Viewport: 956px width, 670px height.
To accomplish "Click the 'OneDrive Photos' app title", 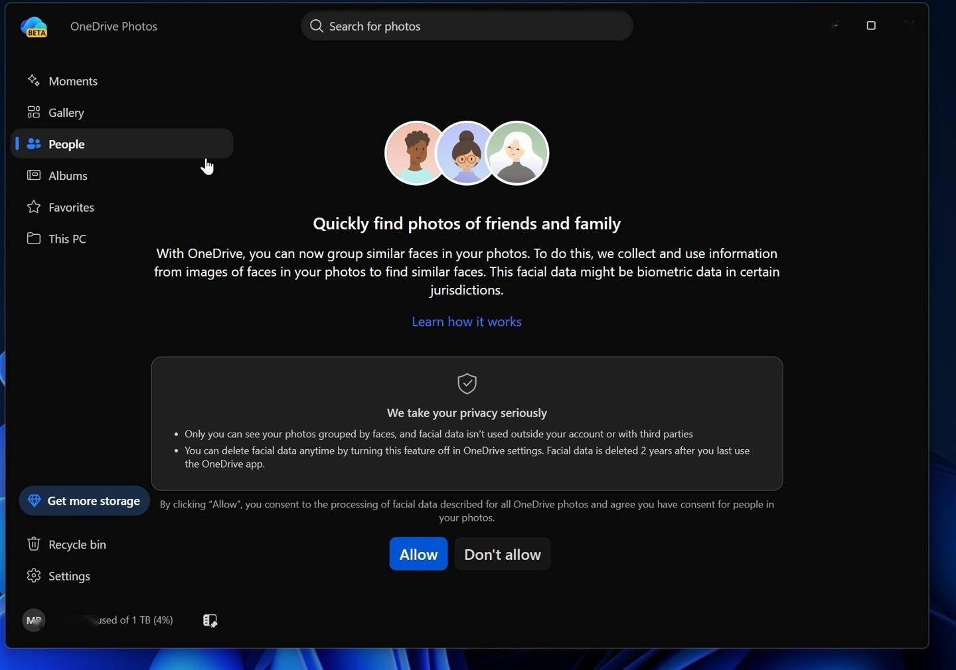I will (x=114, y=27).
